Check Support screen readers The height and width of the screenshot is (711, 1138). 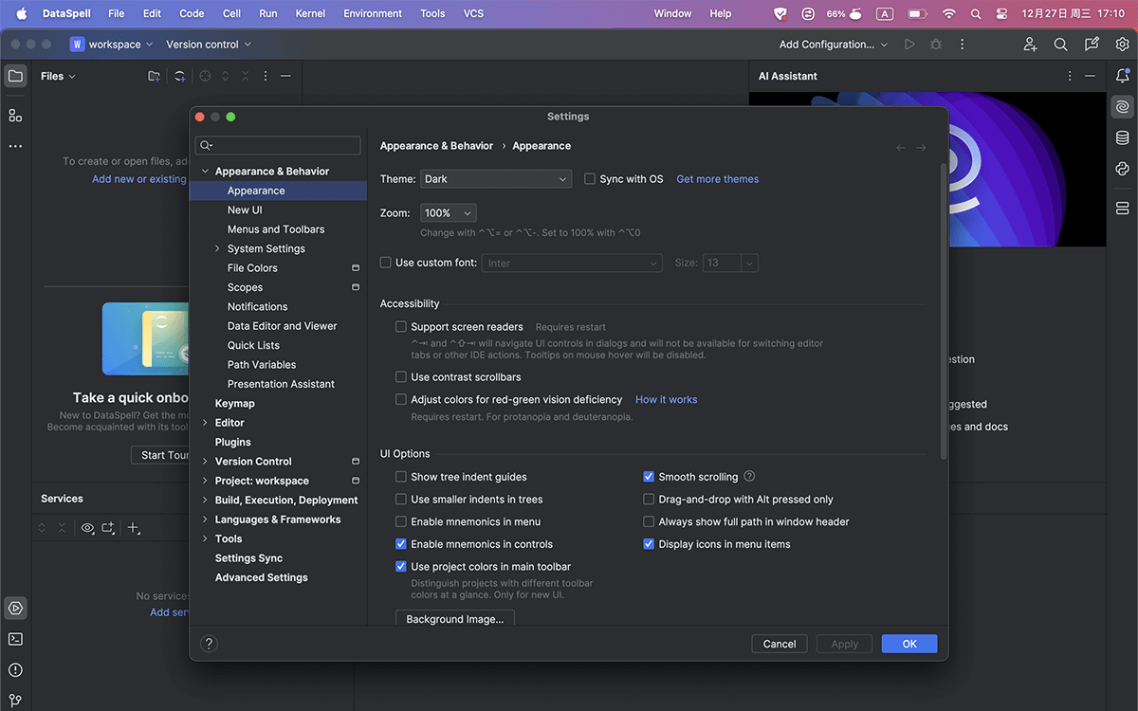point(401,327)
